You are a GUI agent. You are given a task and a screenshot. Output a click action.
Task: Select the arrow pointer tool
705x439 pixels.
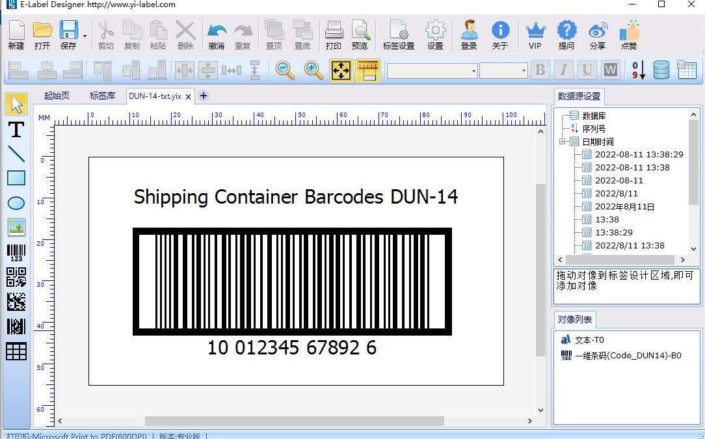pyautogui.click(x=16, y=104)
